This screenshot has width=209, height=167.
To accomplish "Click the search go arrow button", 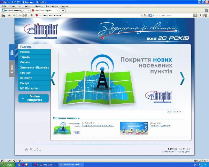I will point(200,15).
